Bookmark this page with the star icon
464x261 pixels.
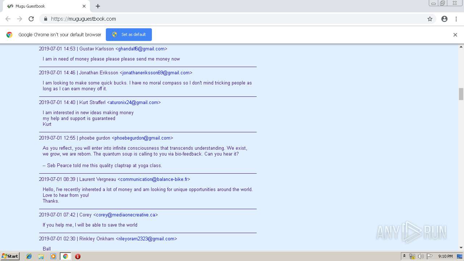coord(430,19)
